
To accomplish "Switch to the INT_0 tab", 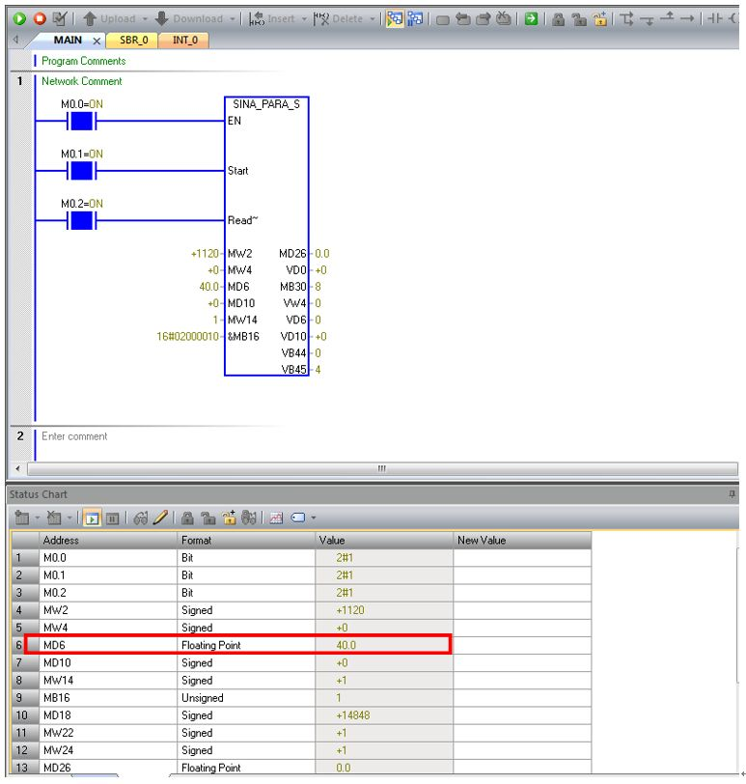I will [x=185, y=40].
